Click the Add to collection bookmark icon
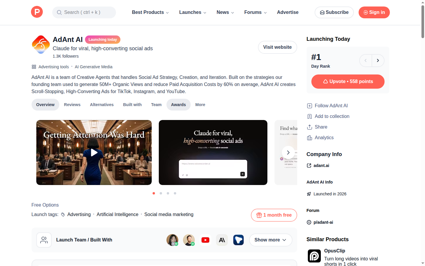 pos(310,116)
